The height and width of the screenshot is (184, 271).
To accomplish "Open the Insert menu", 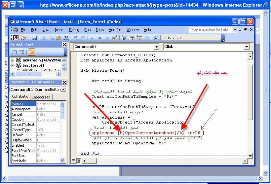I will (x=59, y=30).
